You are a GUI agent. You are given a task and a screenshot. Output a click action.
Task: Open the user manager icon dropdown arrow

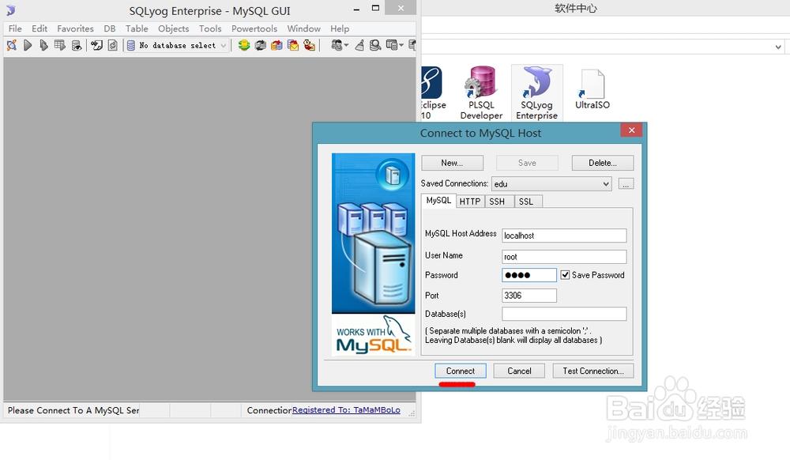tap(346, 45)
